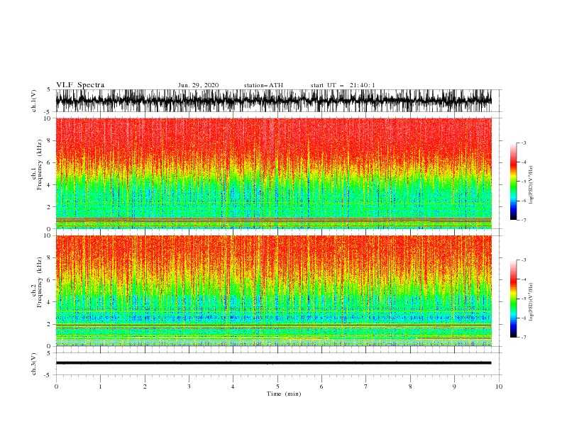This screenshot has width=562, height=434.
Task: Select the "start UT = 21:40:1" text
Action: [x=343, y=85]
